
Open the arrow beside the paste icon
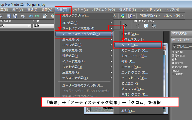134,16
